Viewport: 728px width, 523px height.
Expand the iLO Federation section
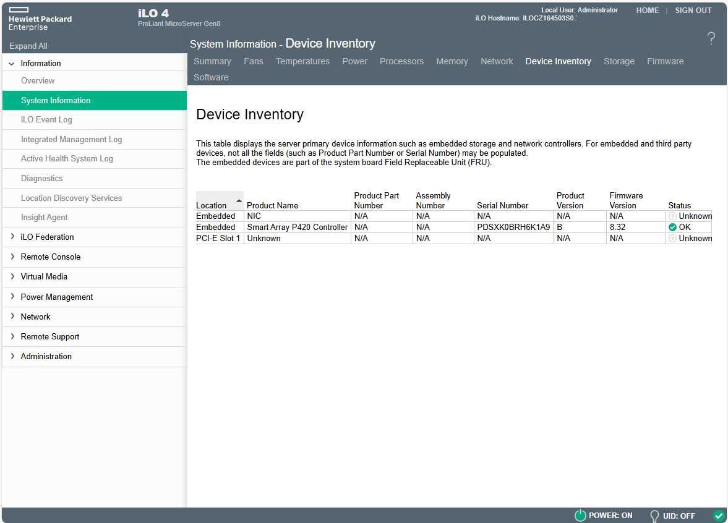coord(12,237)
